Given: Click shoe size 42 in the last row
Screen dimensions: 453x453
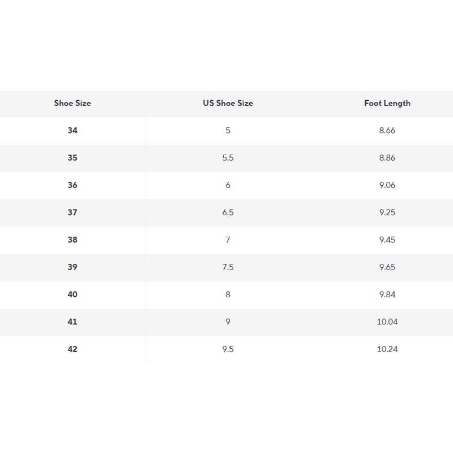Looking at the screenshot, I should 72,349.
